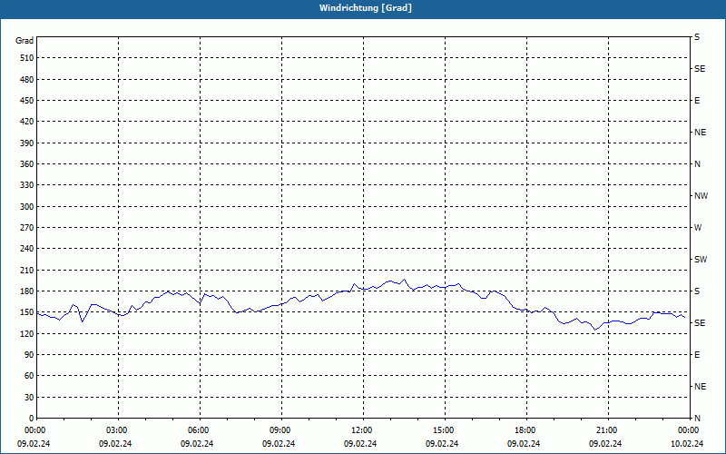Click the N compass label level with 360
726x454 pixels.
[x=697, y=164]
